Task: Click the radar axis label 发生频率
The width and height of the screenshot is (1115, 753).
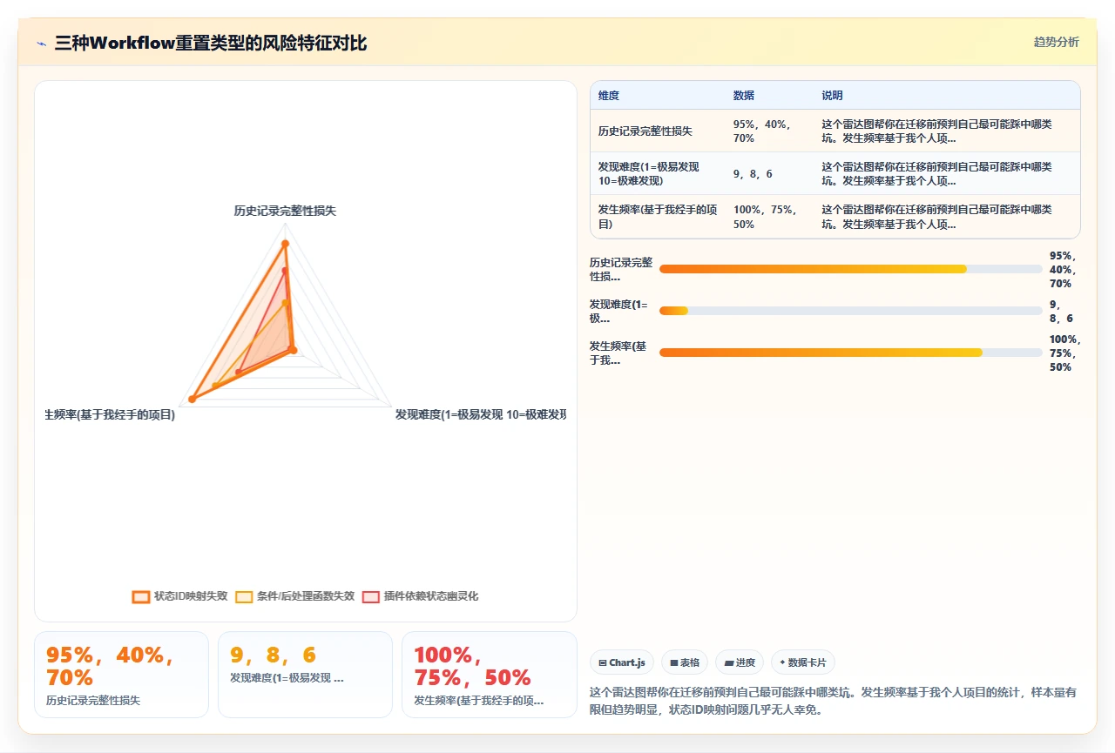Action: [x=111, y=415]
